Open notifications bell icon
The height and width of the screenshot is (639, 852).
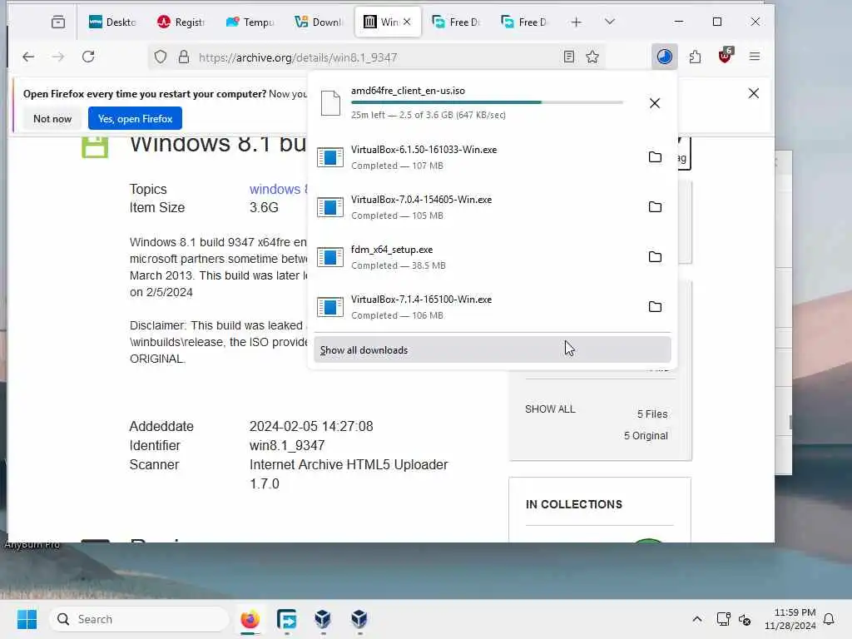[830, 619]
